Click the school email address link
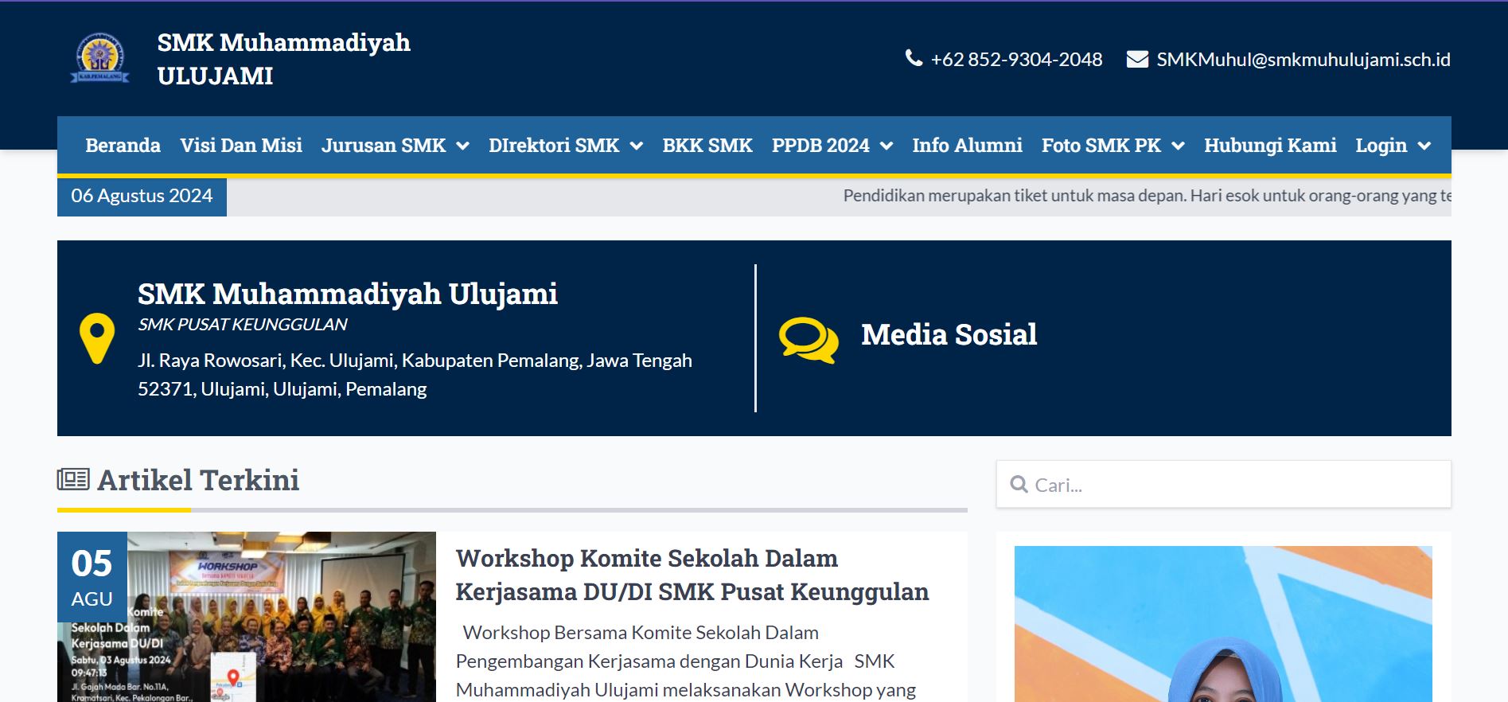The height and width of the screenshot is (702, 1508). tap(1303, 60)
